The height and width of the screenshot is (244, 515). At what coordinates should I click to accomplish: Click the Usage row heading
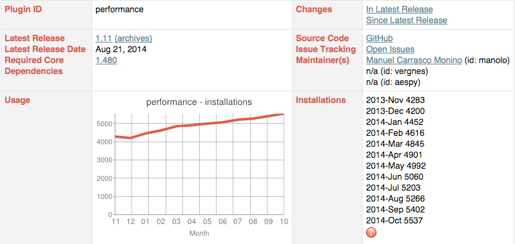(17, 100)
